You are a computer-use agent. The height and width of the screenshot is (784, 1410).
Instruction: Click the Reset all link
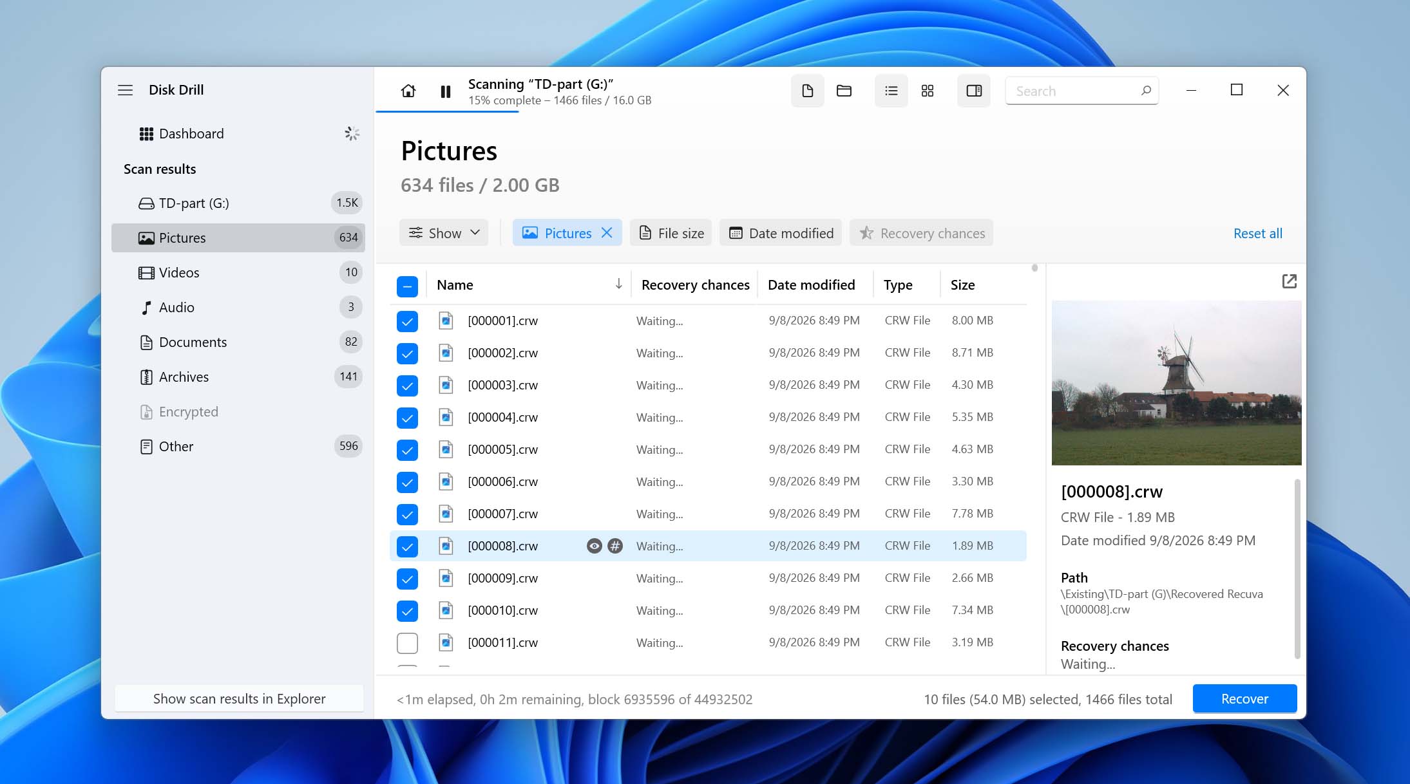pyautogui.click(x=1257, y=233)
